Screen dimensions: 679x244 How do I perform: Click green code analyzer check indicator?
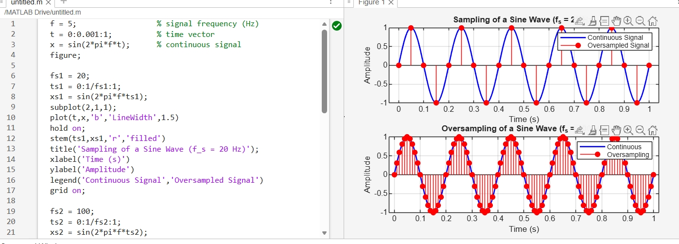click(336, 25)
